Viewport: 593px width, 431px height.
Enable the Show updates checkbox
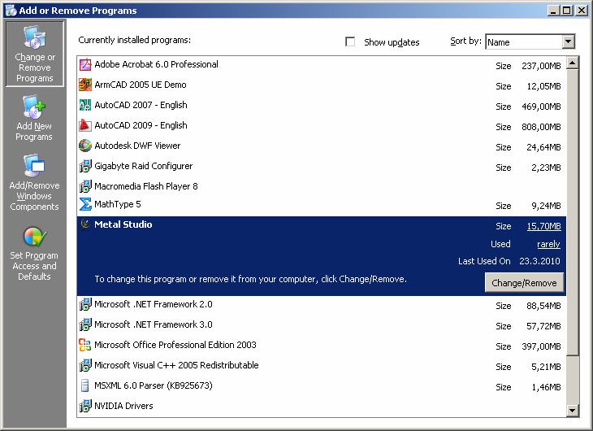coord(350,41)
